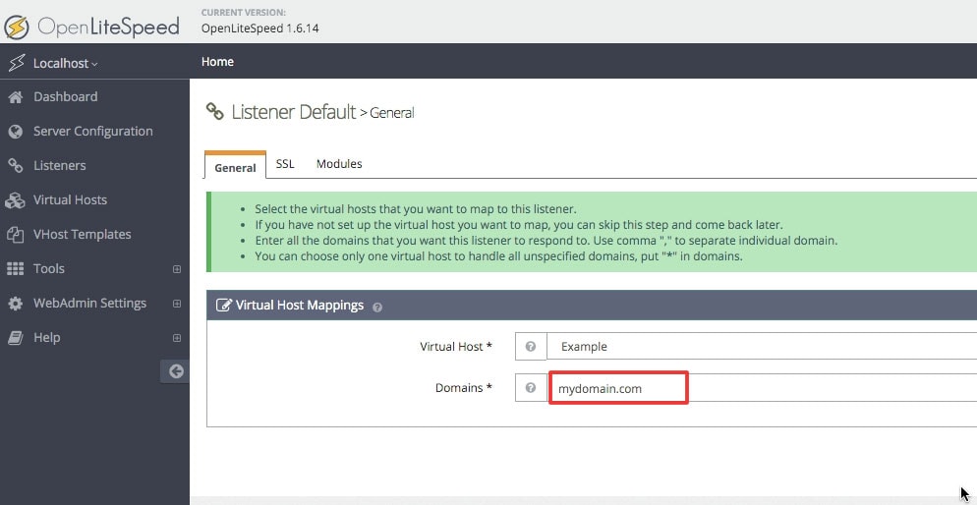Expand the Help submenu plus icon

tap(177, 338)
